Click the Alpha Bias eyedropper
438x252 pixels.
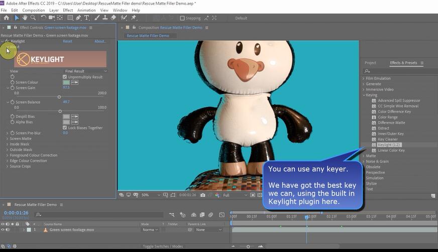74,122
